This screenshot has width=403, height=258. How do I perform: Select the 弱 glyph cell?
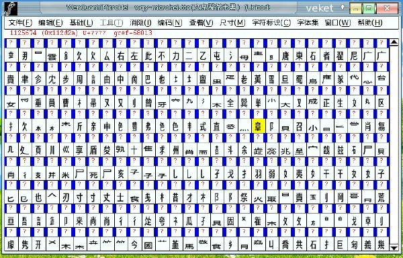coord(271,173)
